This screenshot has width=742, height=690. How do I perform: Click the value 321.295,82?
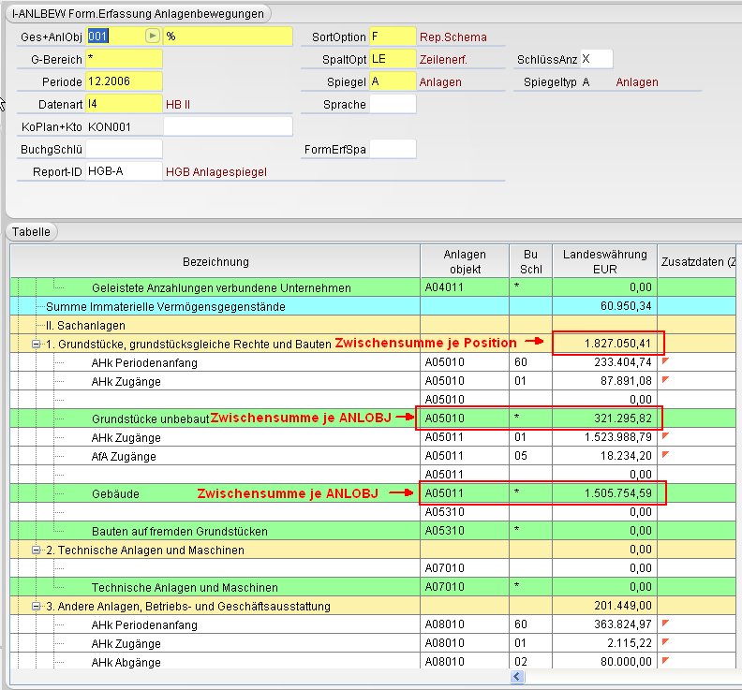(623, 418)
